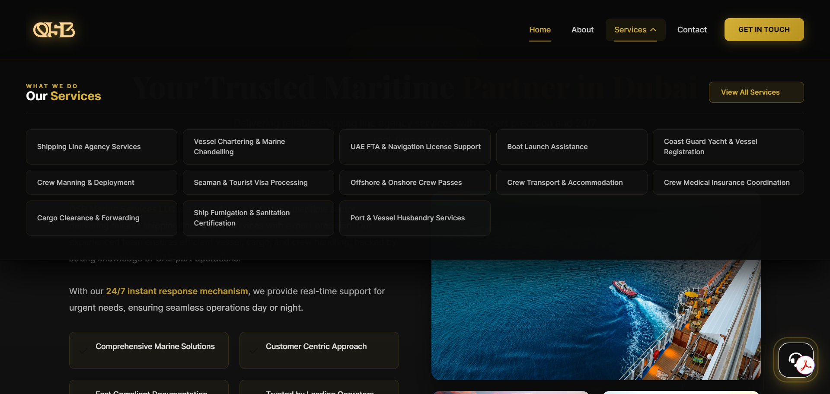Choose UAE FTA & Navigation License Support

click(415, 147)
